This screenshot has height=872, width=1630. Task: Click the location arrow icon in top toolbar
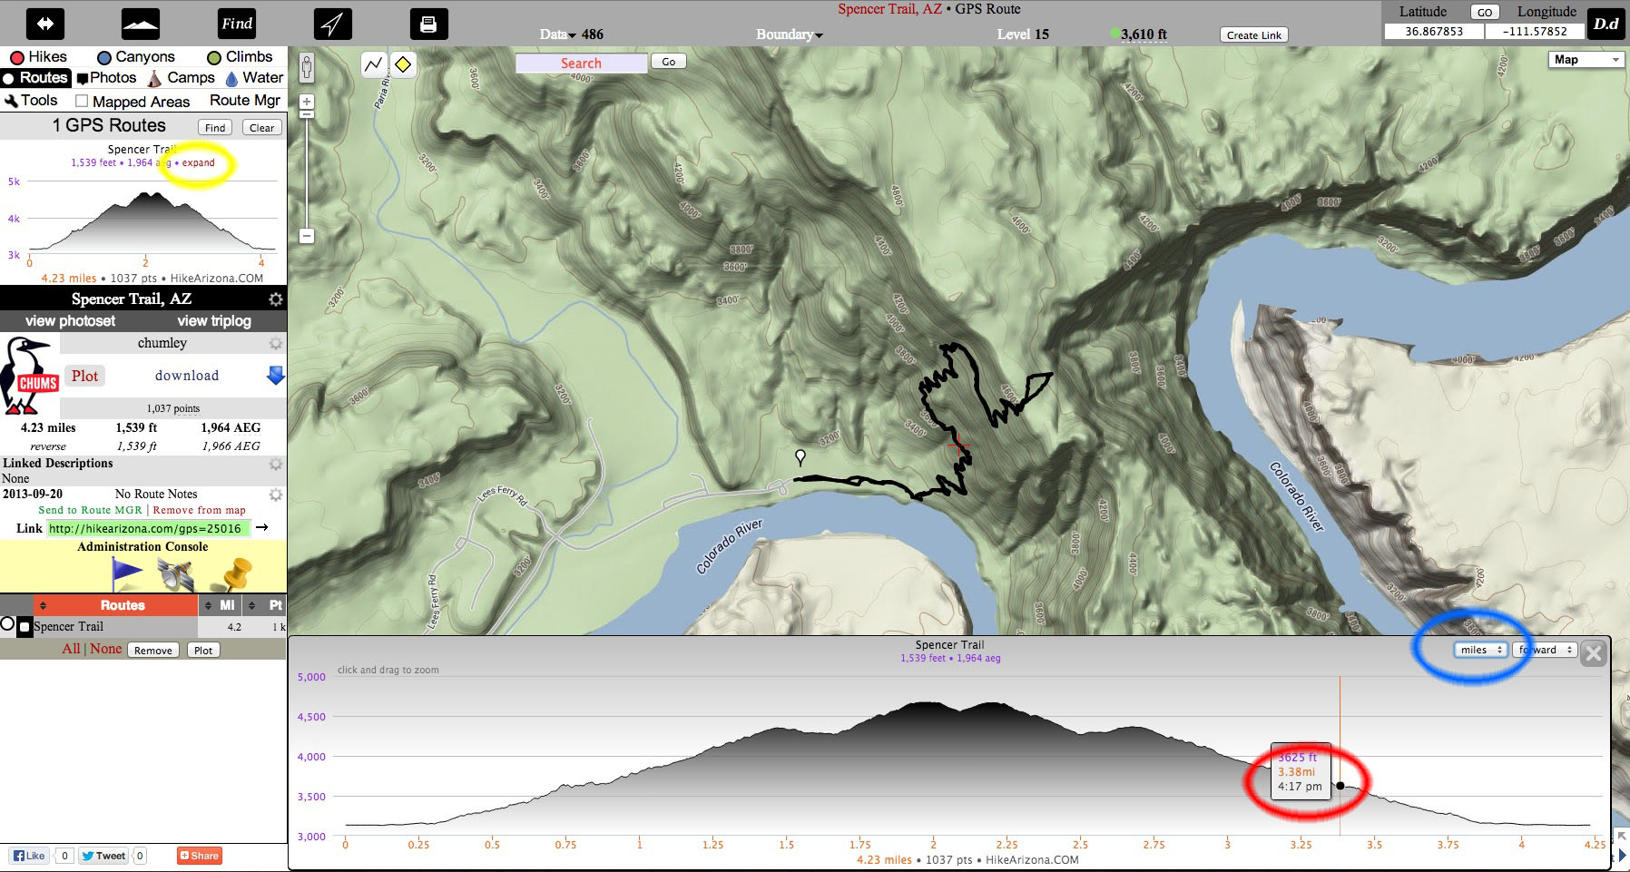pyautogui.click(x=332, y=24)
